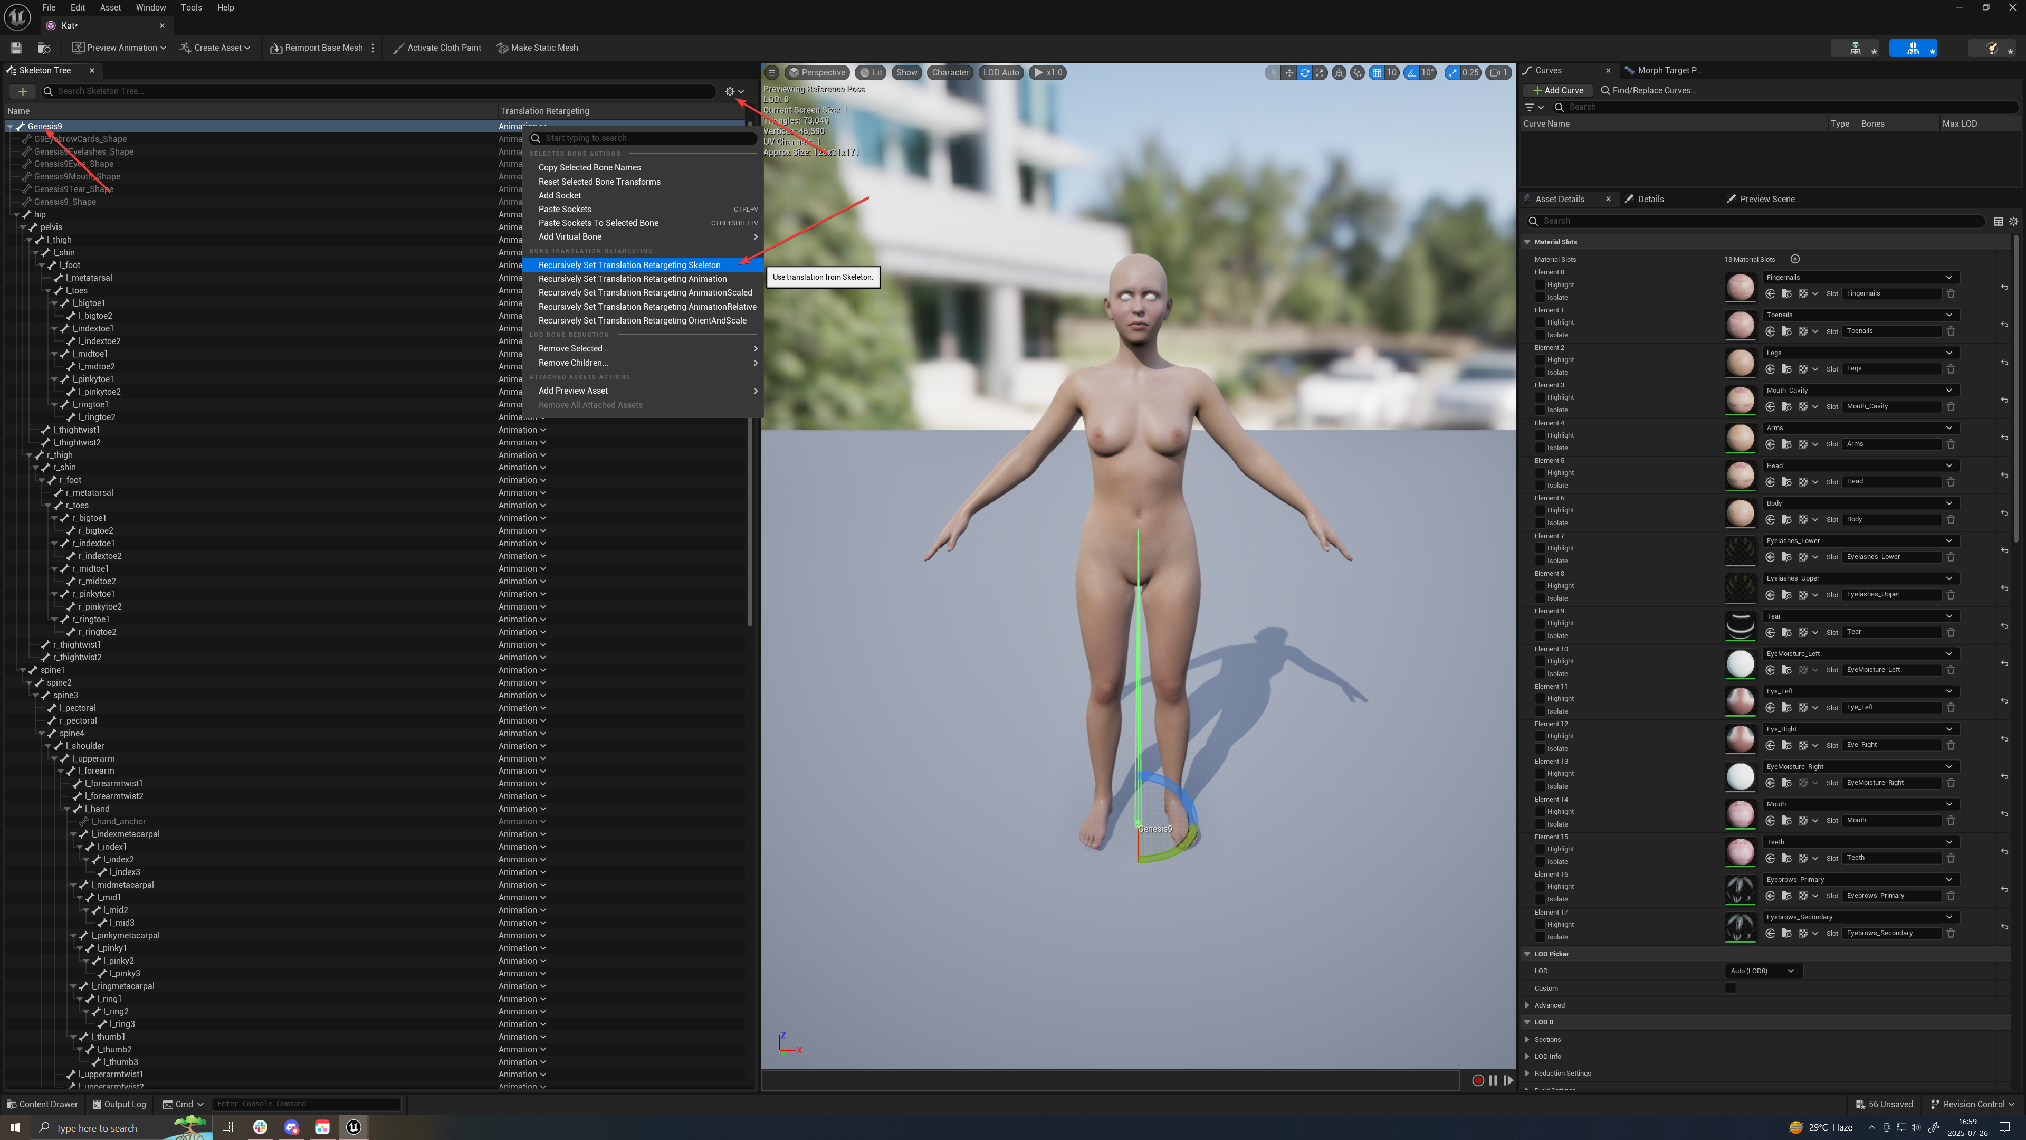Collapse the Material Slots section
Image resolution: width=2026 pixels, height=1140 pixels.
(x=1527, y=242)
